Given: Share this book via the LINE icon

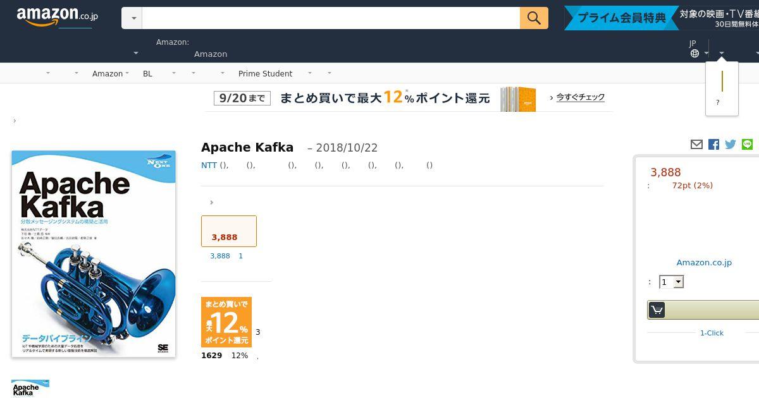Looking at the screenshot, I should (x=748, y=144).
